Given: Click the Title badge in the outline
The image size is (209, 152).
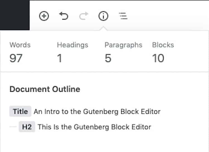Looking at the screenshot, I should [20, 111].
